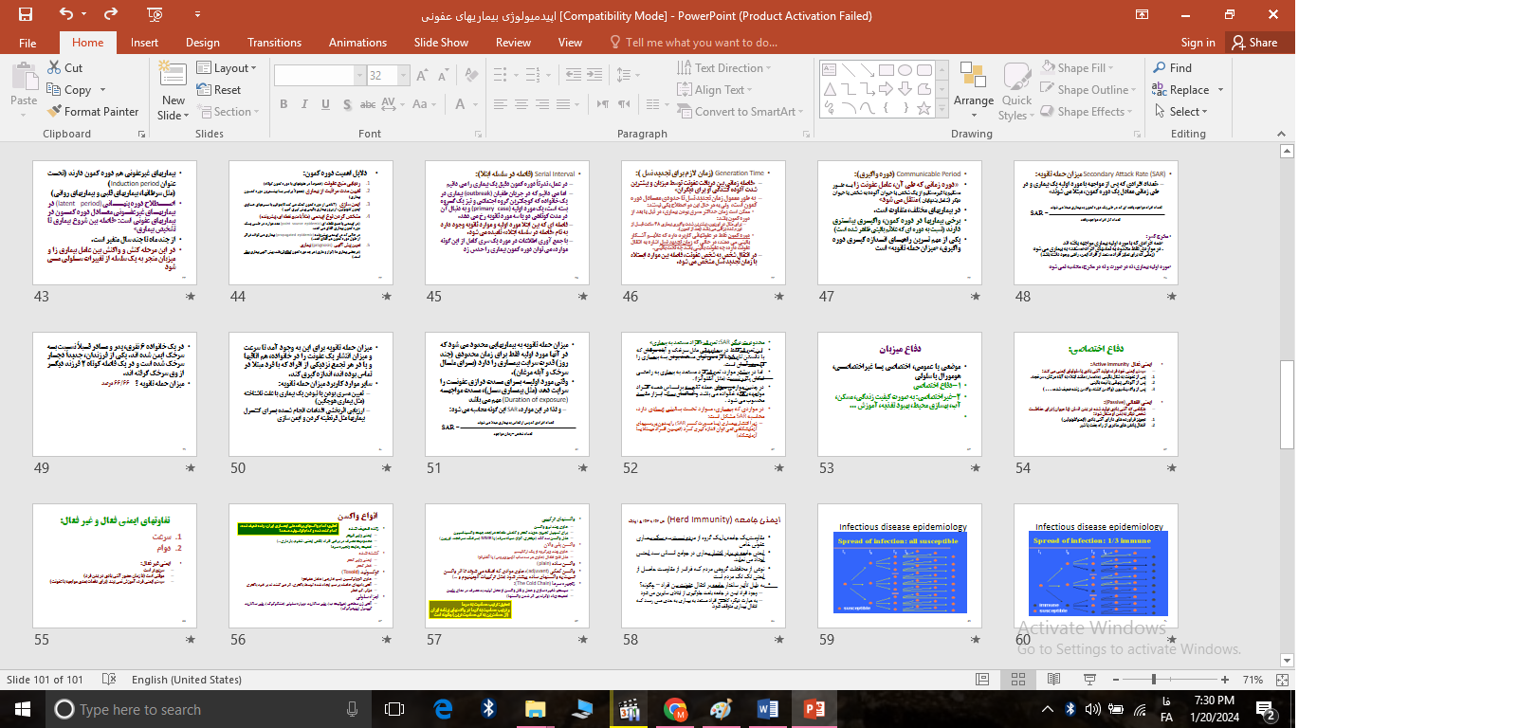The height and width of the screenshot is (728, 1518).
Task: Switch to the Design tab
Action: 202,43
